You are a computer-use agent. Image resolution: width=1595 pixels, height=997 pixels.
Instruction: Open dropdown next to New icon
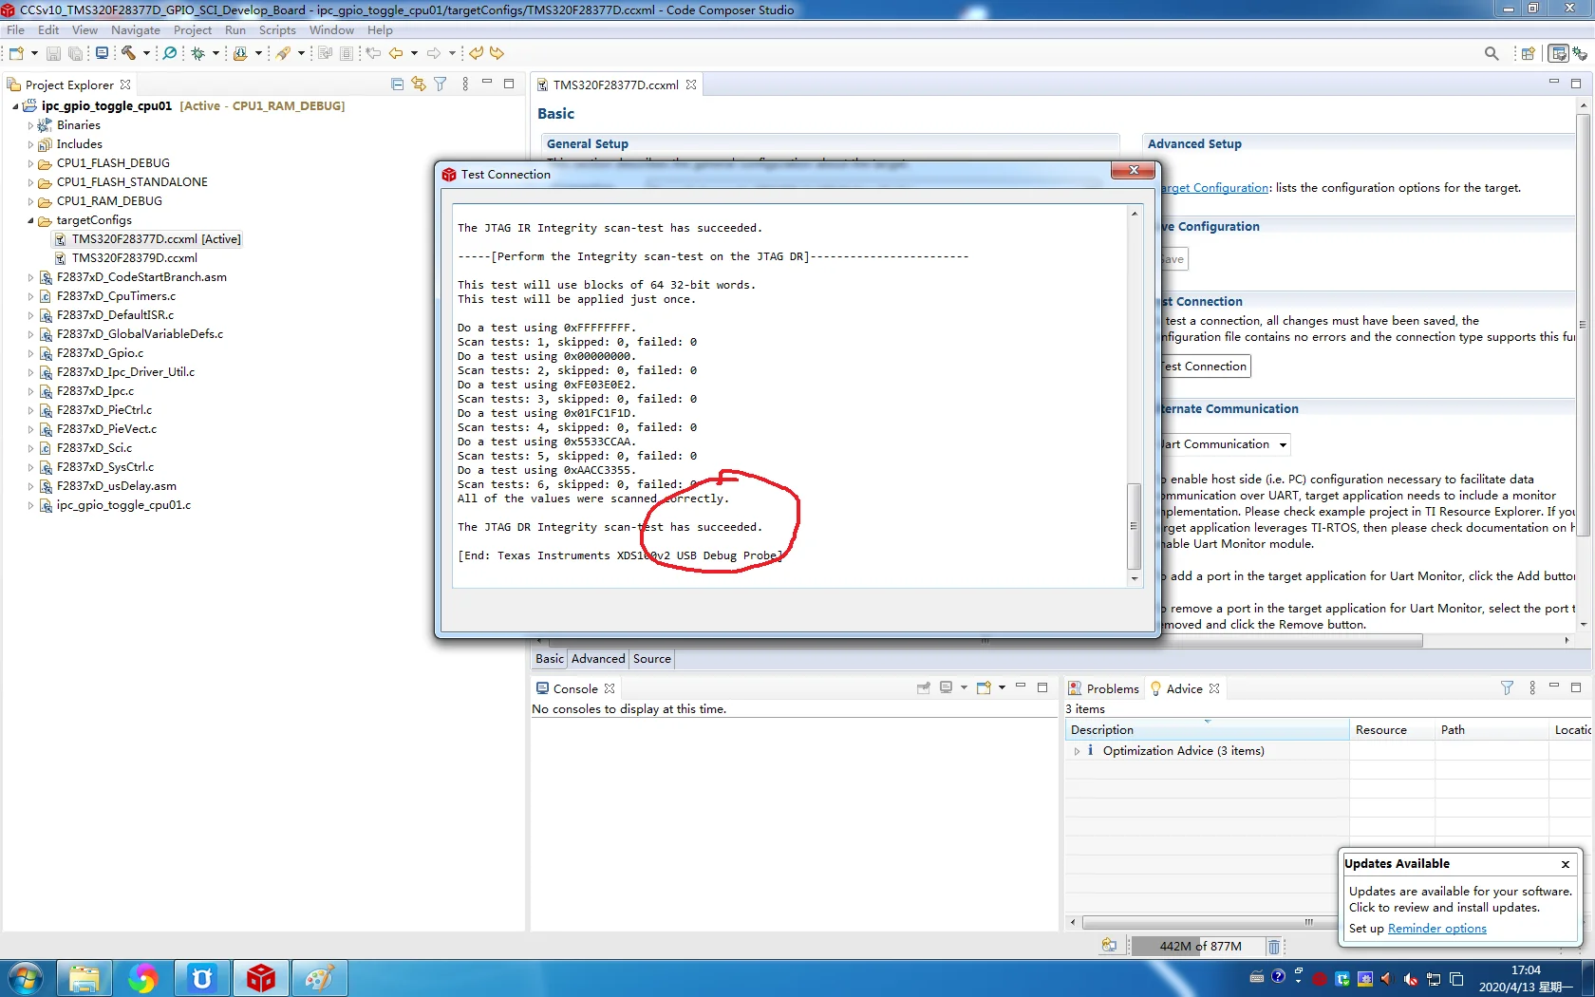pos(34,53)
